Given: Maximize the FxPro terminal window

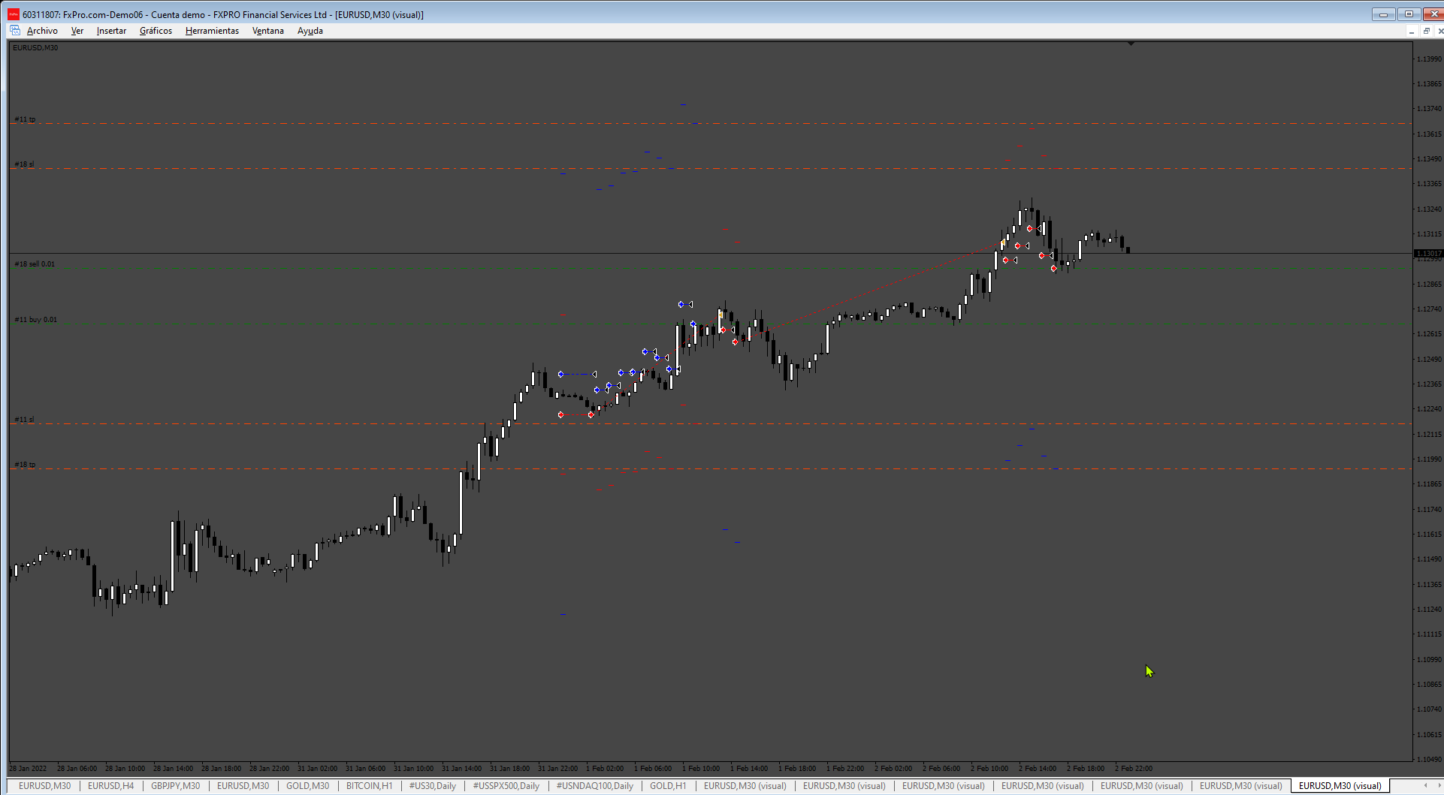Looking at the screenshot, I should coord(1409,14).
